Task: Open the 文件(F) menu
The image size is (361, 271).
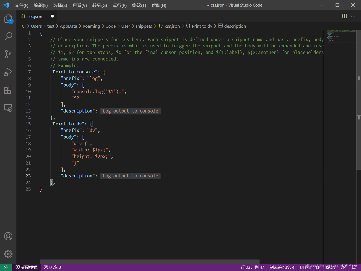Action: (x=21, y=5)
